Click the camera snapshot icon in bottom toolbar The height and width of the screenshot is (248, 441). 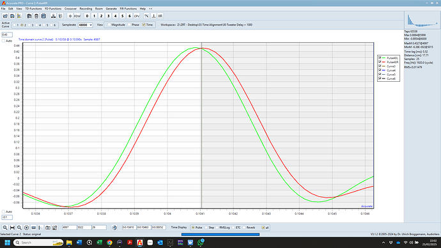(48, 228)
